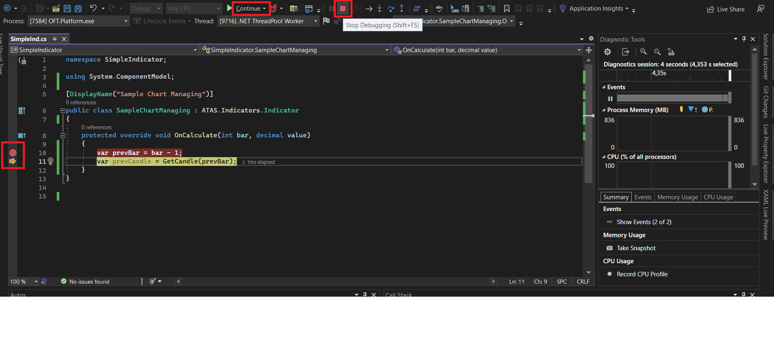Image resolution: width=774 pixels, height=337 pixels.
Task: Click the Hot Reload flame icon
Action: tap(274, 8)
